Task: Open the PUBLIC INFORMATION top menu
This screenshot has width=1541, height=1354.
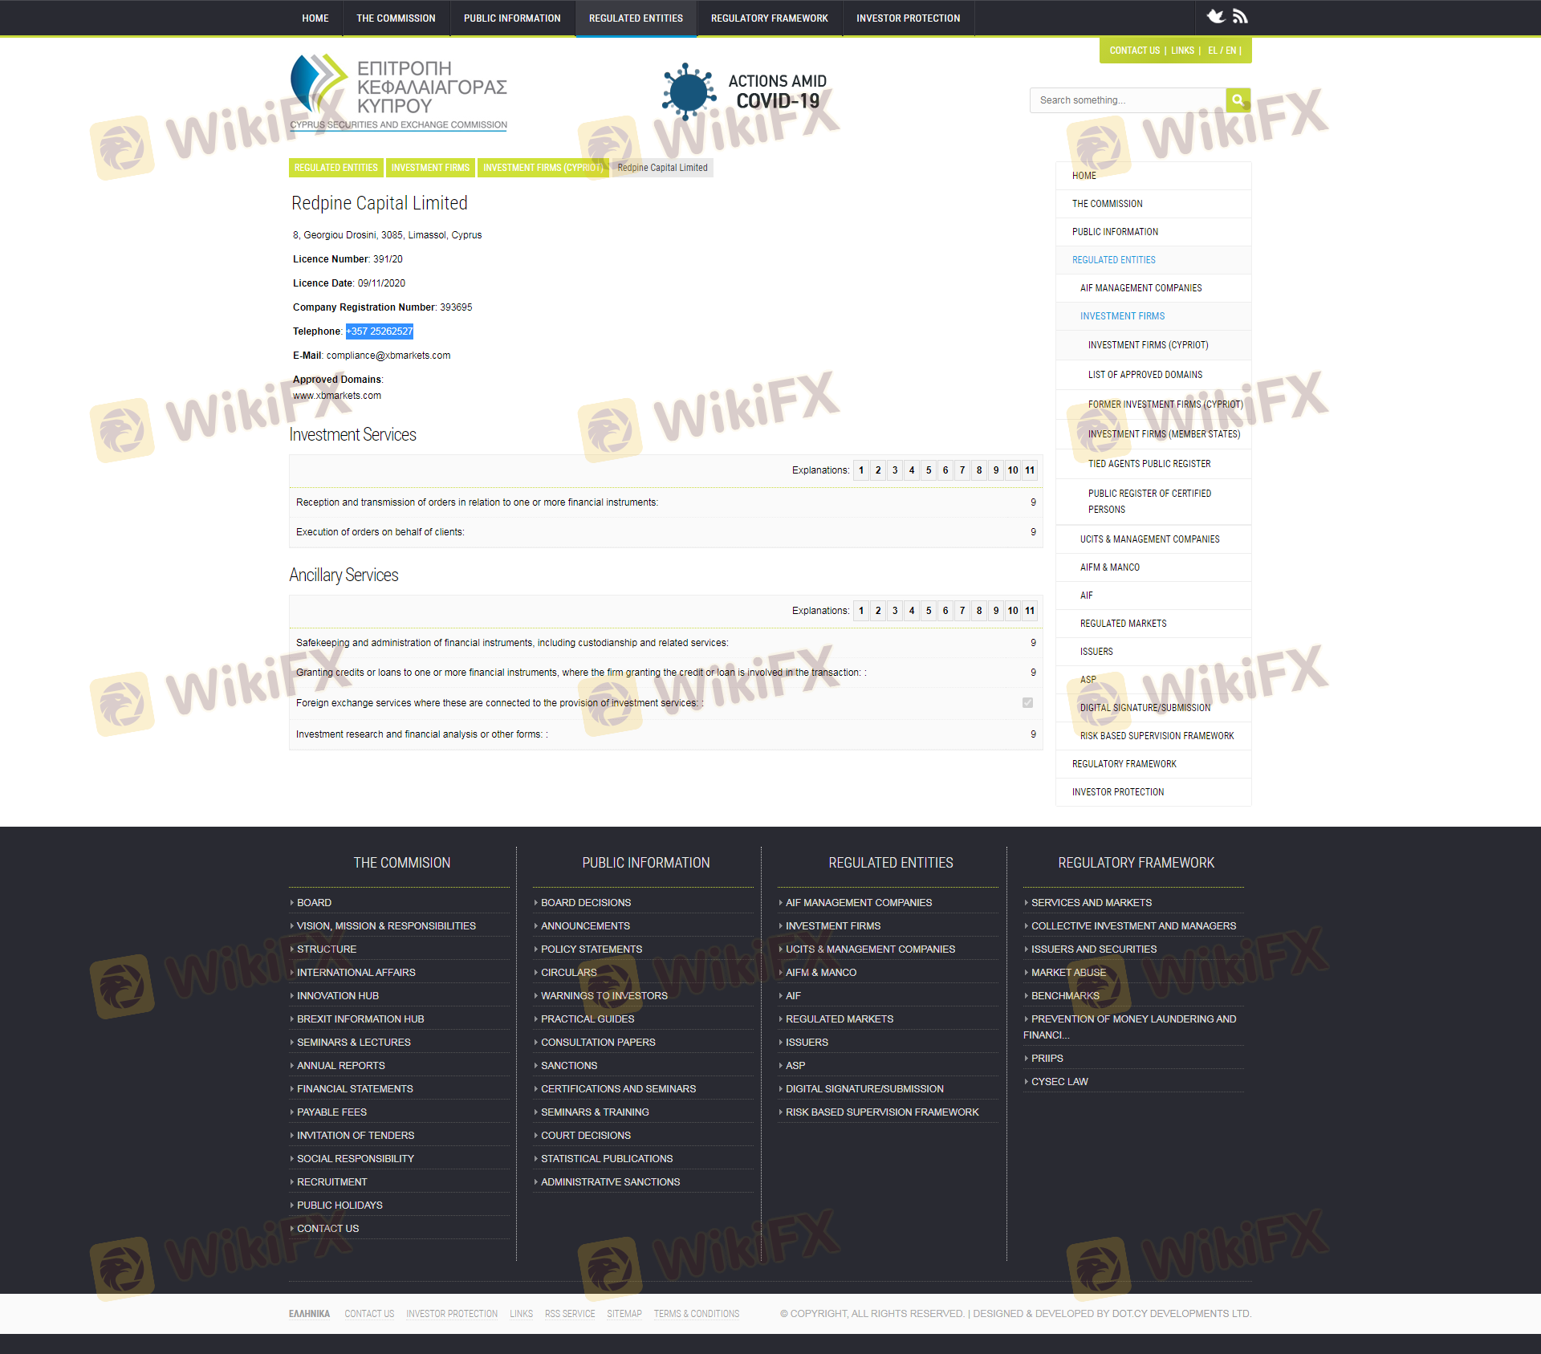Action: (x=512, y=18)
